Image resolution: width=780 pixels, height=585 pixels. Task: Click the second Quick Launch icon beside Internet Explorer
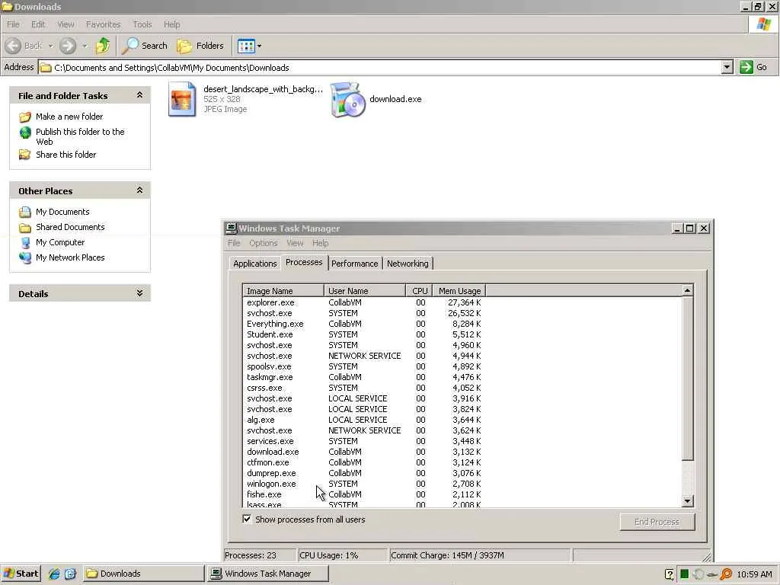[70, 574]
